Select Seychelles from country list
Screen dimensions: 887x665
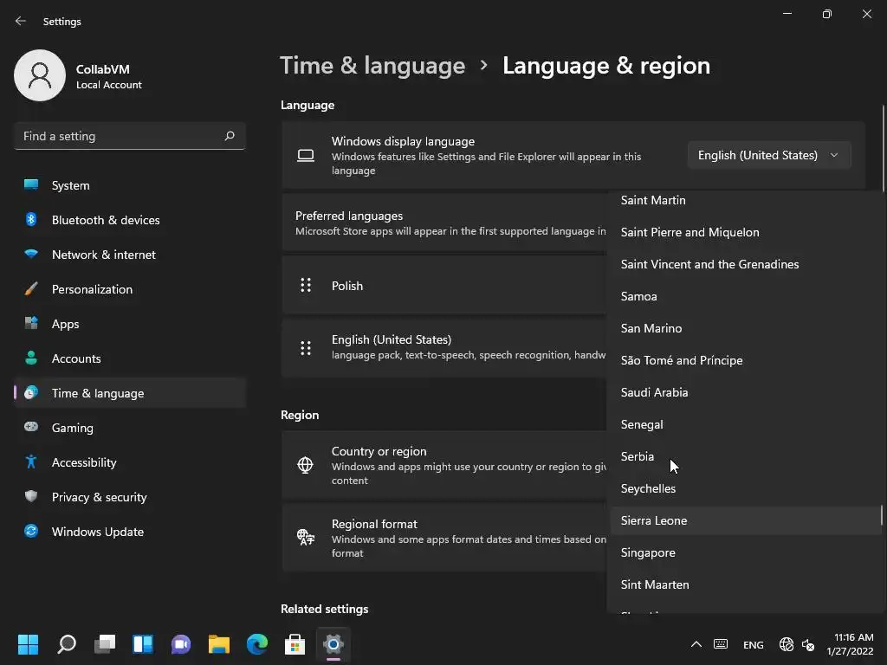[746, 488]
